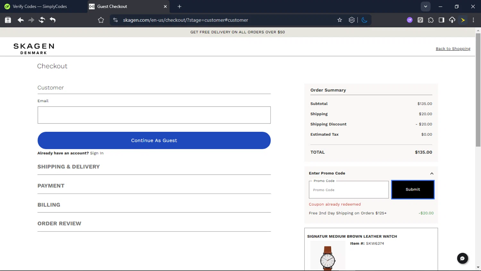
Task: Switch to Verify Codes — SimplyCodes tab
Action: point(43,6)
